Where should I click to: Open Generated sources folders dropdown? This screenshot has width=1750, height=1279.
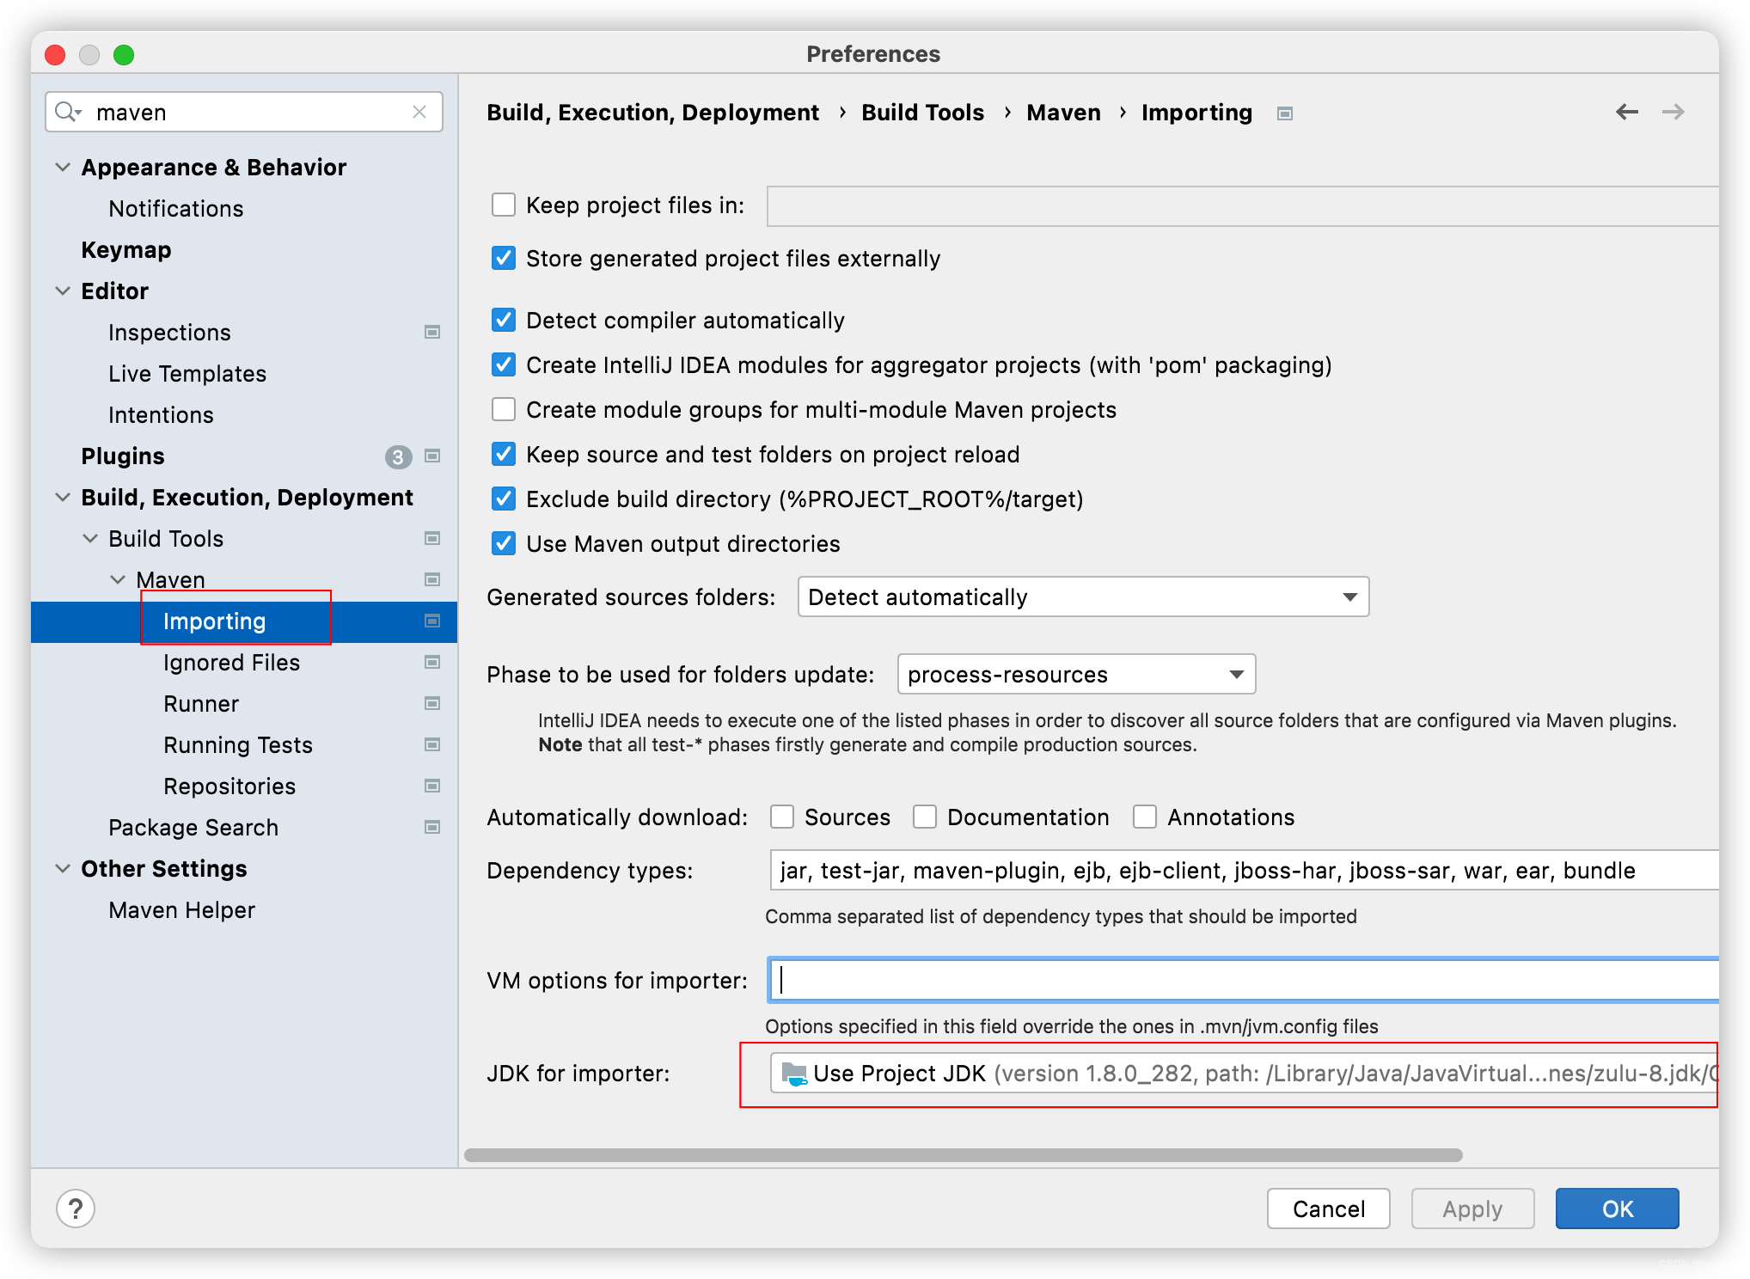pos(1083,597)
